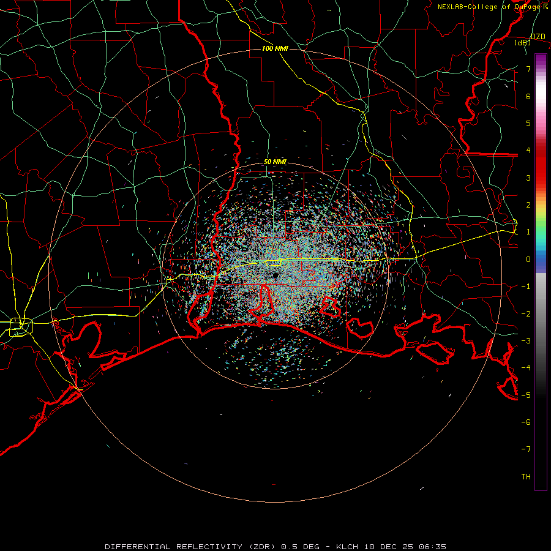Click the red 3 dB segment of the color bar

tap(541, 178)
